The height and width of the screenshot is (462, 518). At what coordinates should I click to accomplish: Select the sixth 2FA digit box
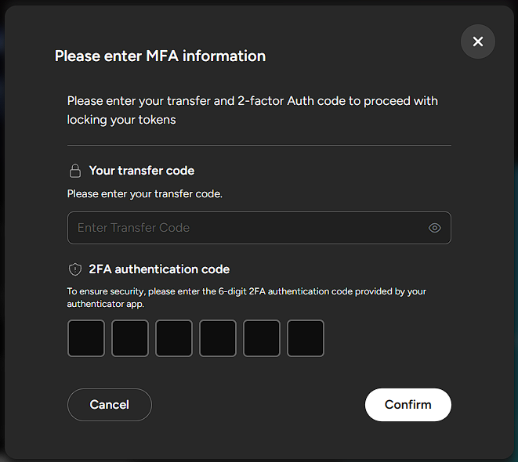click(306, 338)
